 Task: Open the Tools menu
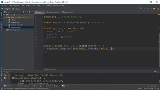tap(38, 5)
